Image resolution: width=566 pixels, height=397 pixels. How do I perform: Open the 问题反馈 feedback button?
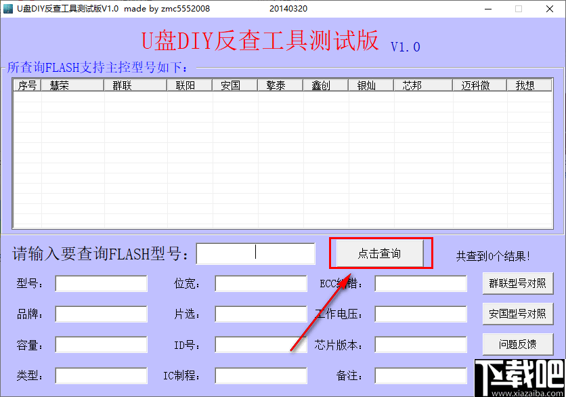518,343
